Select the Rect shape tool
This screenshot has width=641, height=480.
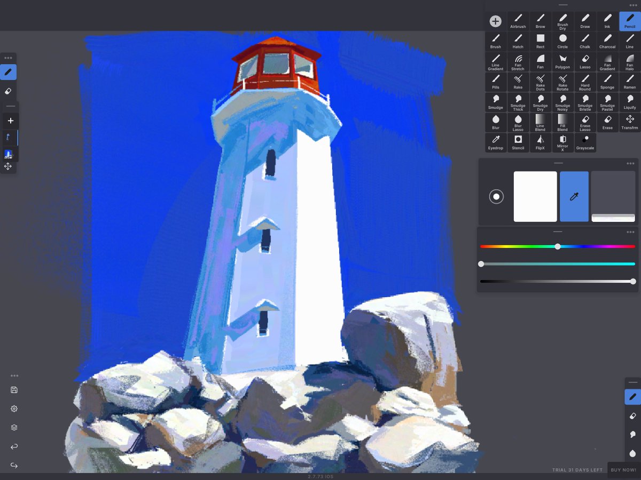tap(541, 42)
